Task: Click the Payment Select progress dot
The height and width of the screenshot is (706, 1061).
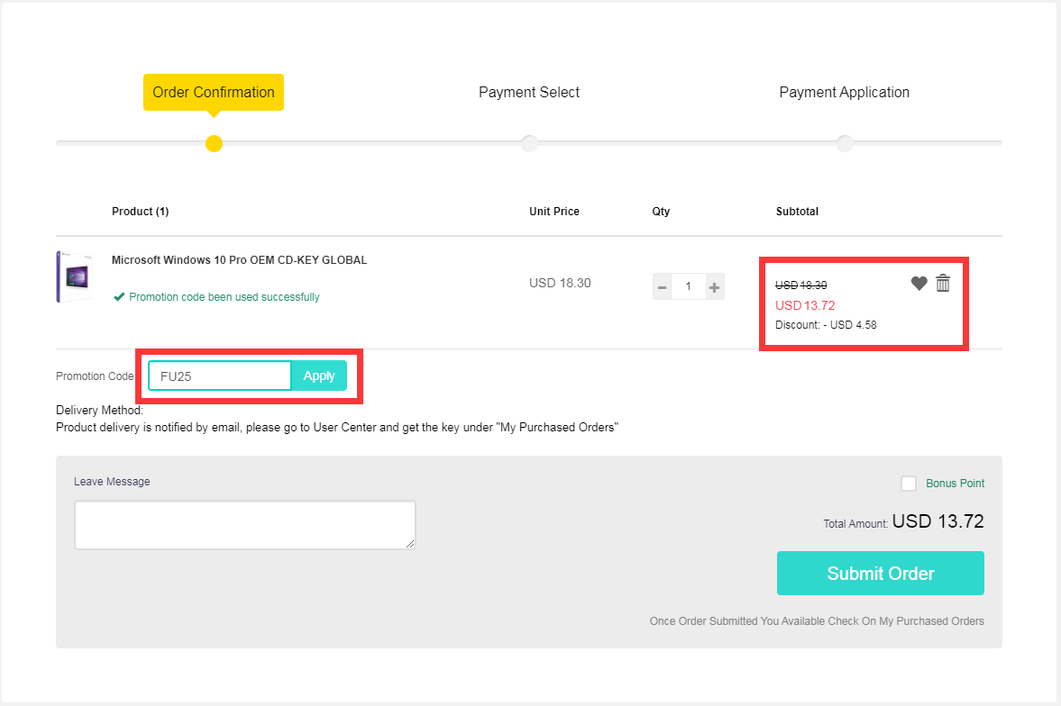Action: click(x=529, y=143)
